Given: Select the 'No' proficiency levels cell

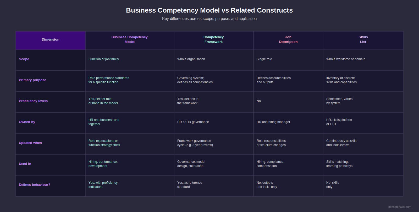Looking at the screenshot, I should 288,102.
